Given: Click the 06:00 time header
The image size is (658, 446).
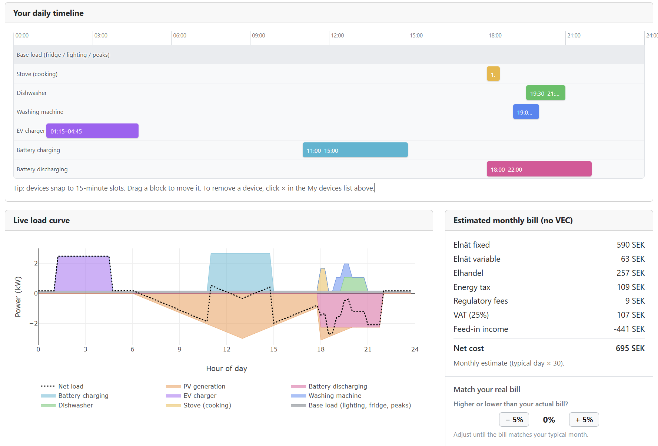Looking at the screenshot, I should click(x=180, y=36).
